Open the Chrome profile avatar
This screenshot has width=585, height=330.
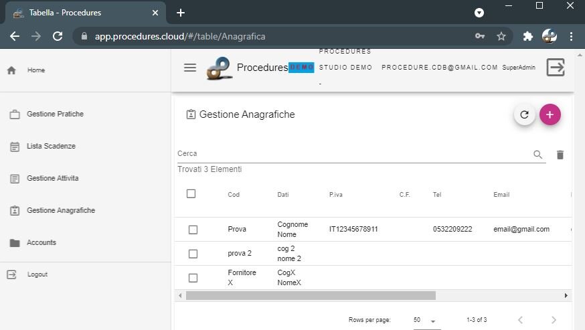[x=549, y=36]
